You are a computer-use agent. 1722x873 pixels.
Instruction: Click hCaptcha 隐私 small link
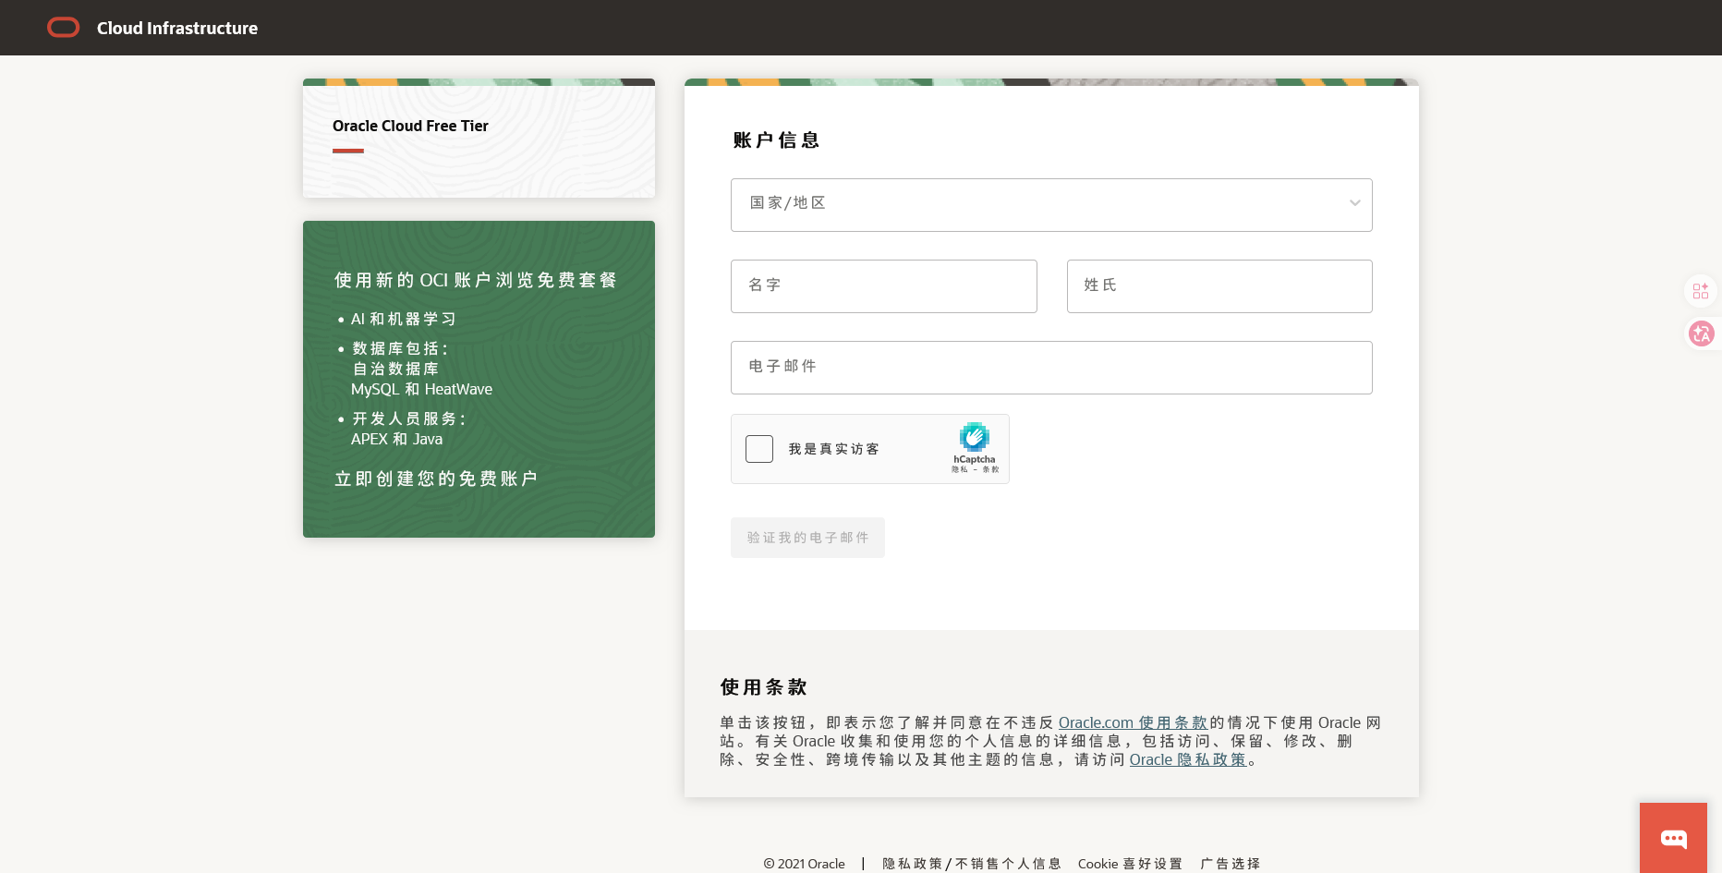pyautogui.click(x=960, y=469)
